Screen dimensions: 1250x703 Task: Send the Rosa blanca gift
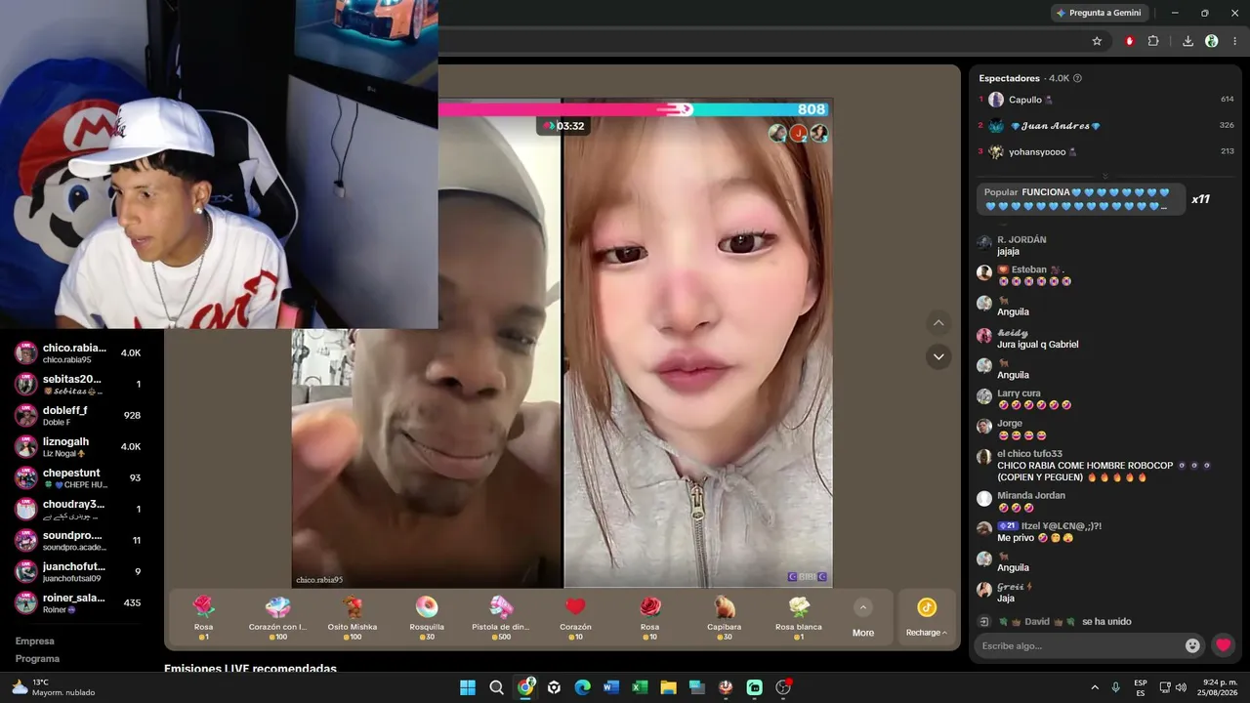(799, 618)
